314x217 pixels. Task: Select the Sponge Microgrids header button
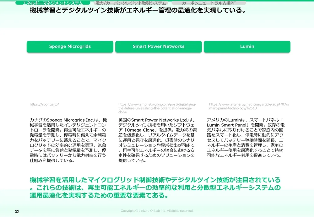70,46
